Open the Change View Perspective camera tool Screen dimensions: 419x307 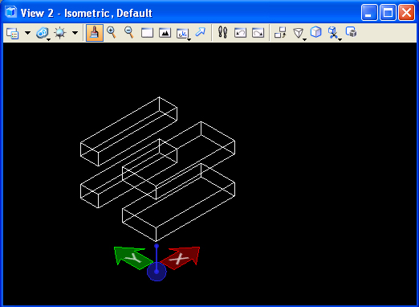299,34
